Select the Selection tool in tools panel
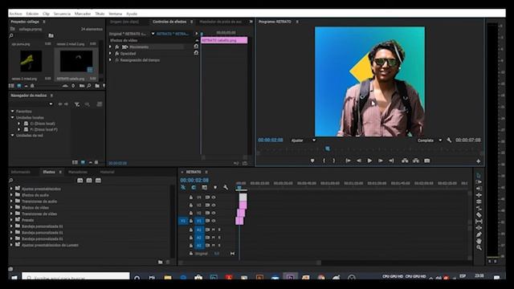The width and height of the screenshot is (514, 289). [x=479, y=175]
